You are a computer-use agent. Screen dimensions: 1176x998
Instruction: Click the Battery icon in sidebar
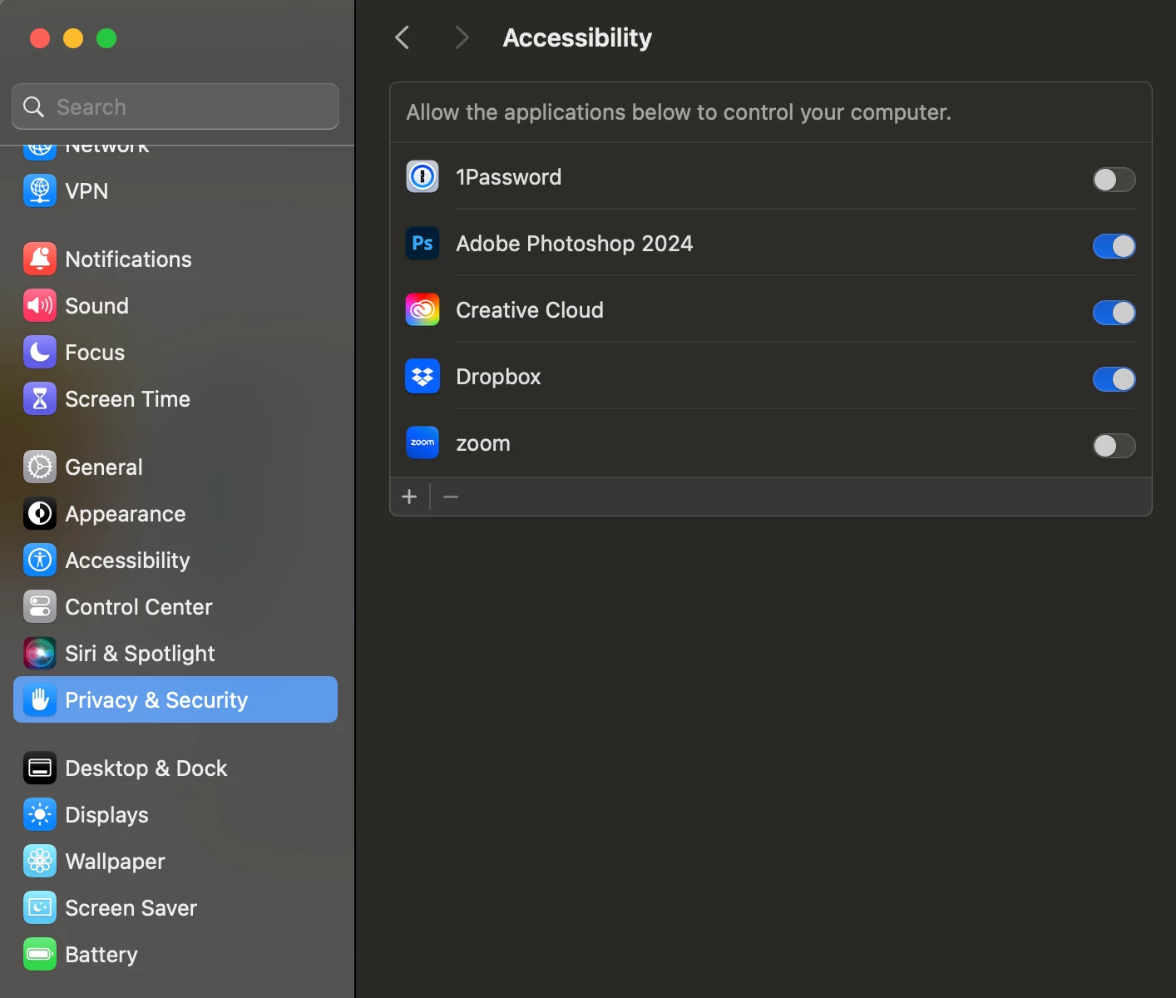pyautogui.click(x=40, y=954)
